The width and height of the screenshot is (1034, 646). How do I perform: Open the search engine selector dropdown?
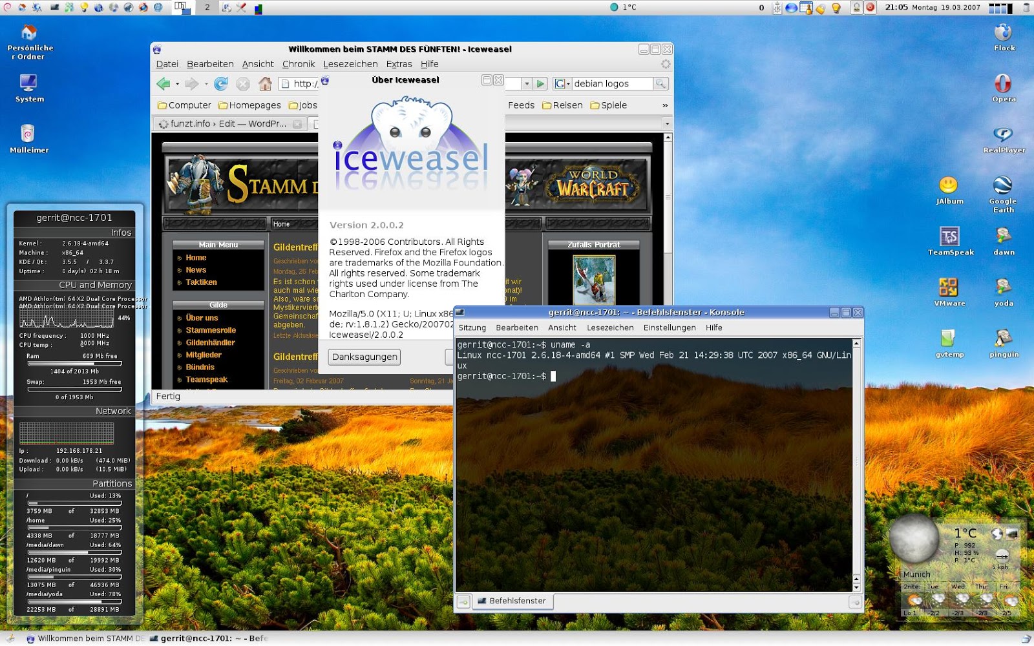click(x=562, y=84)
